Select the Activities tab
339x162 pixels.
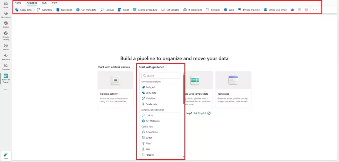pyautogui.click(x=31, y=3)
